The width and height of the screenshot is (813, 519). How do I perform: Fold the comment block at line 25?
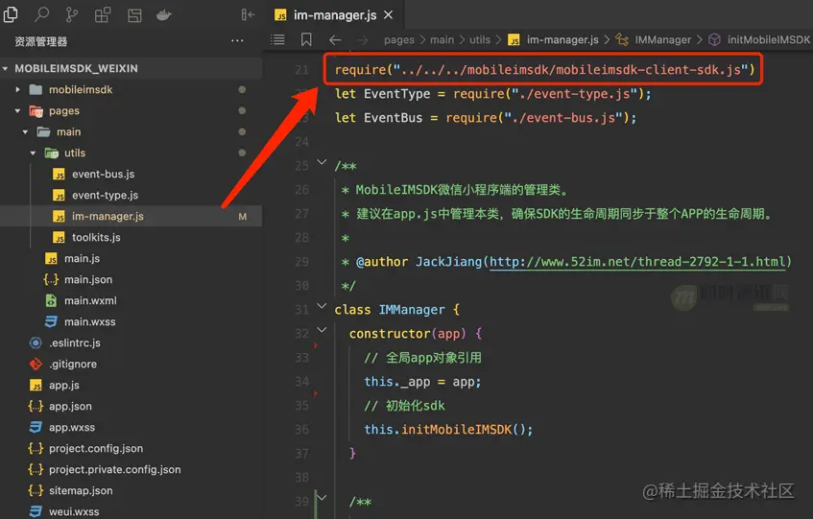(x=322, y=162)
